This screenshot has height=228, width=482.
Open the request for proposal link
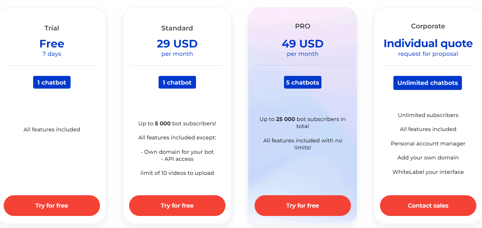(x=428, y=54)
